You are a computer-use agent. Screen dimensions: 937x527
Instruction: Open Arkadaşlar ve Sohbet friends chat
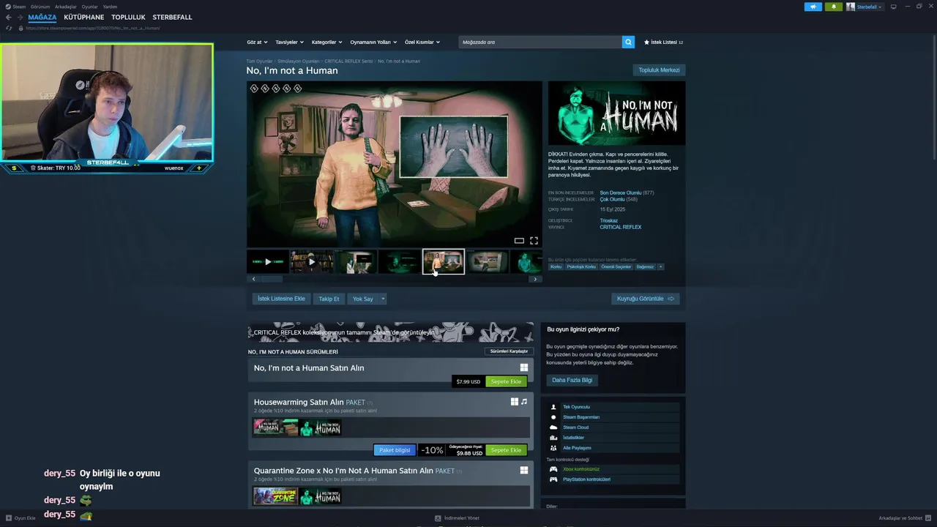pyautogui.click(x=904, y=518)
